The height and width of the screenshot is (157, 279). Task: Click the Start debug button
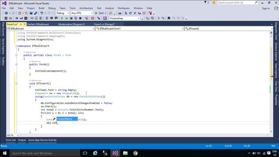click(x=99, y=13)
